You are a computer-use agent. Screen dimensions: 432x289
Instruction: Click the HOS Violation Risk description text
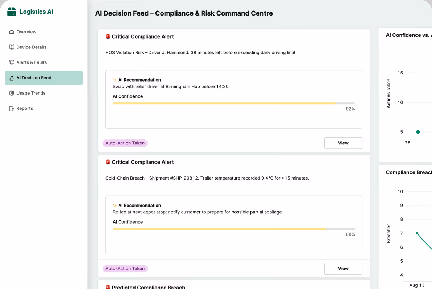(x=201, y=52)
